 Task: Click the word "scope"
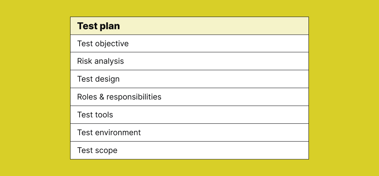pos(106,151)
